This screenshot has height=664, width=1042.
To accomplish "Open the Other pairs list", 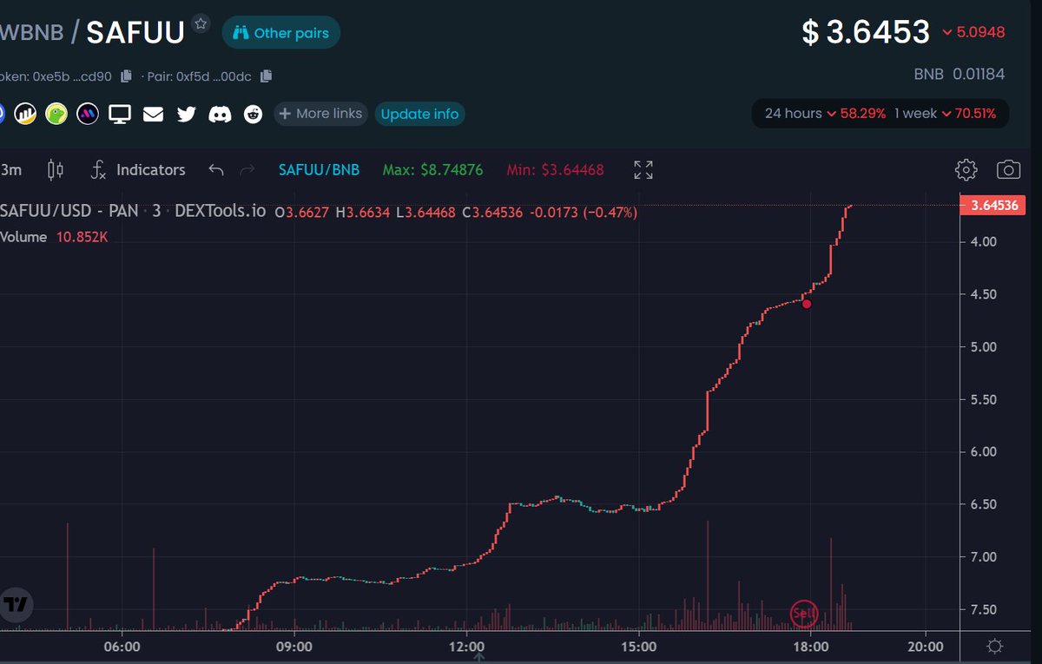I will 281,33.
